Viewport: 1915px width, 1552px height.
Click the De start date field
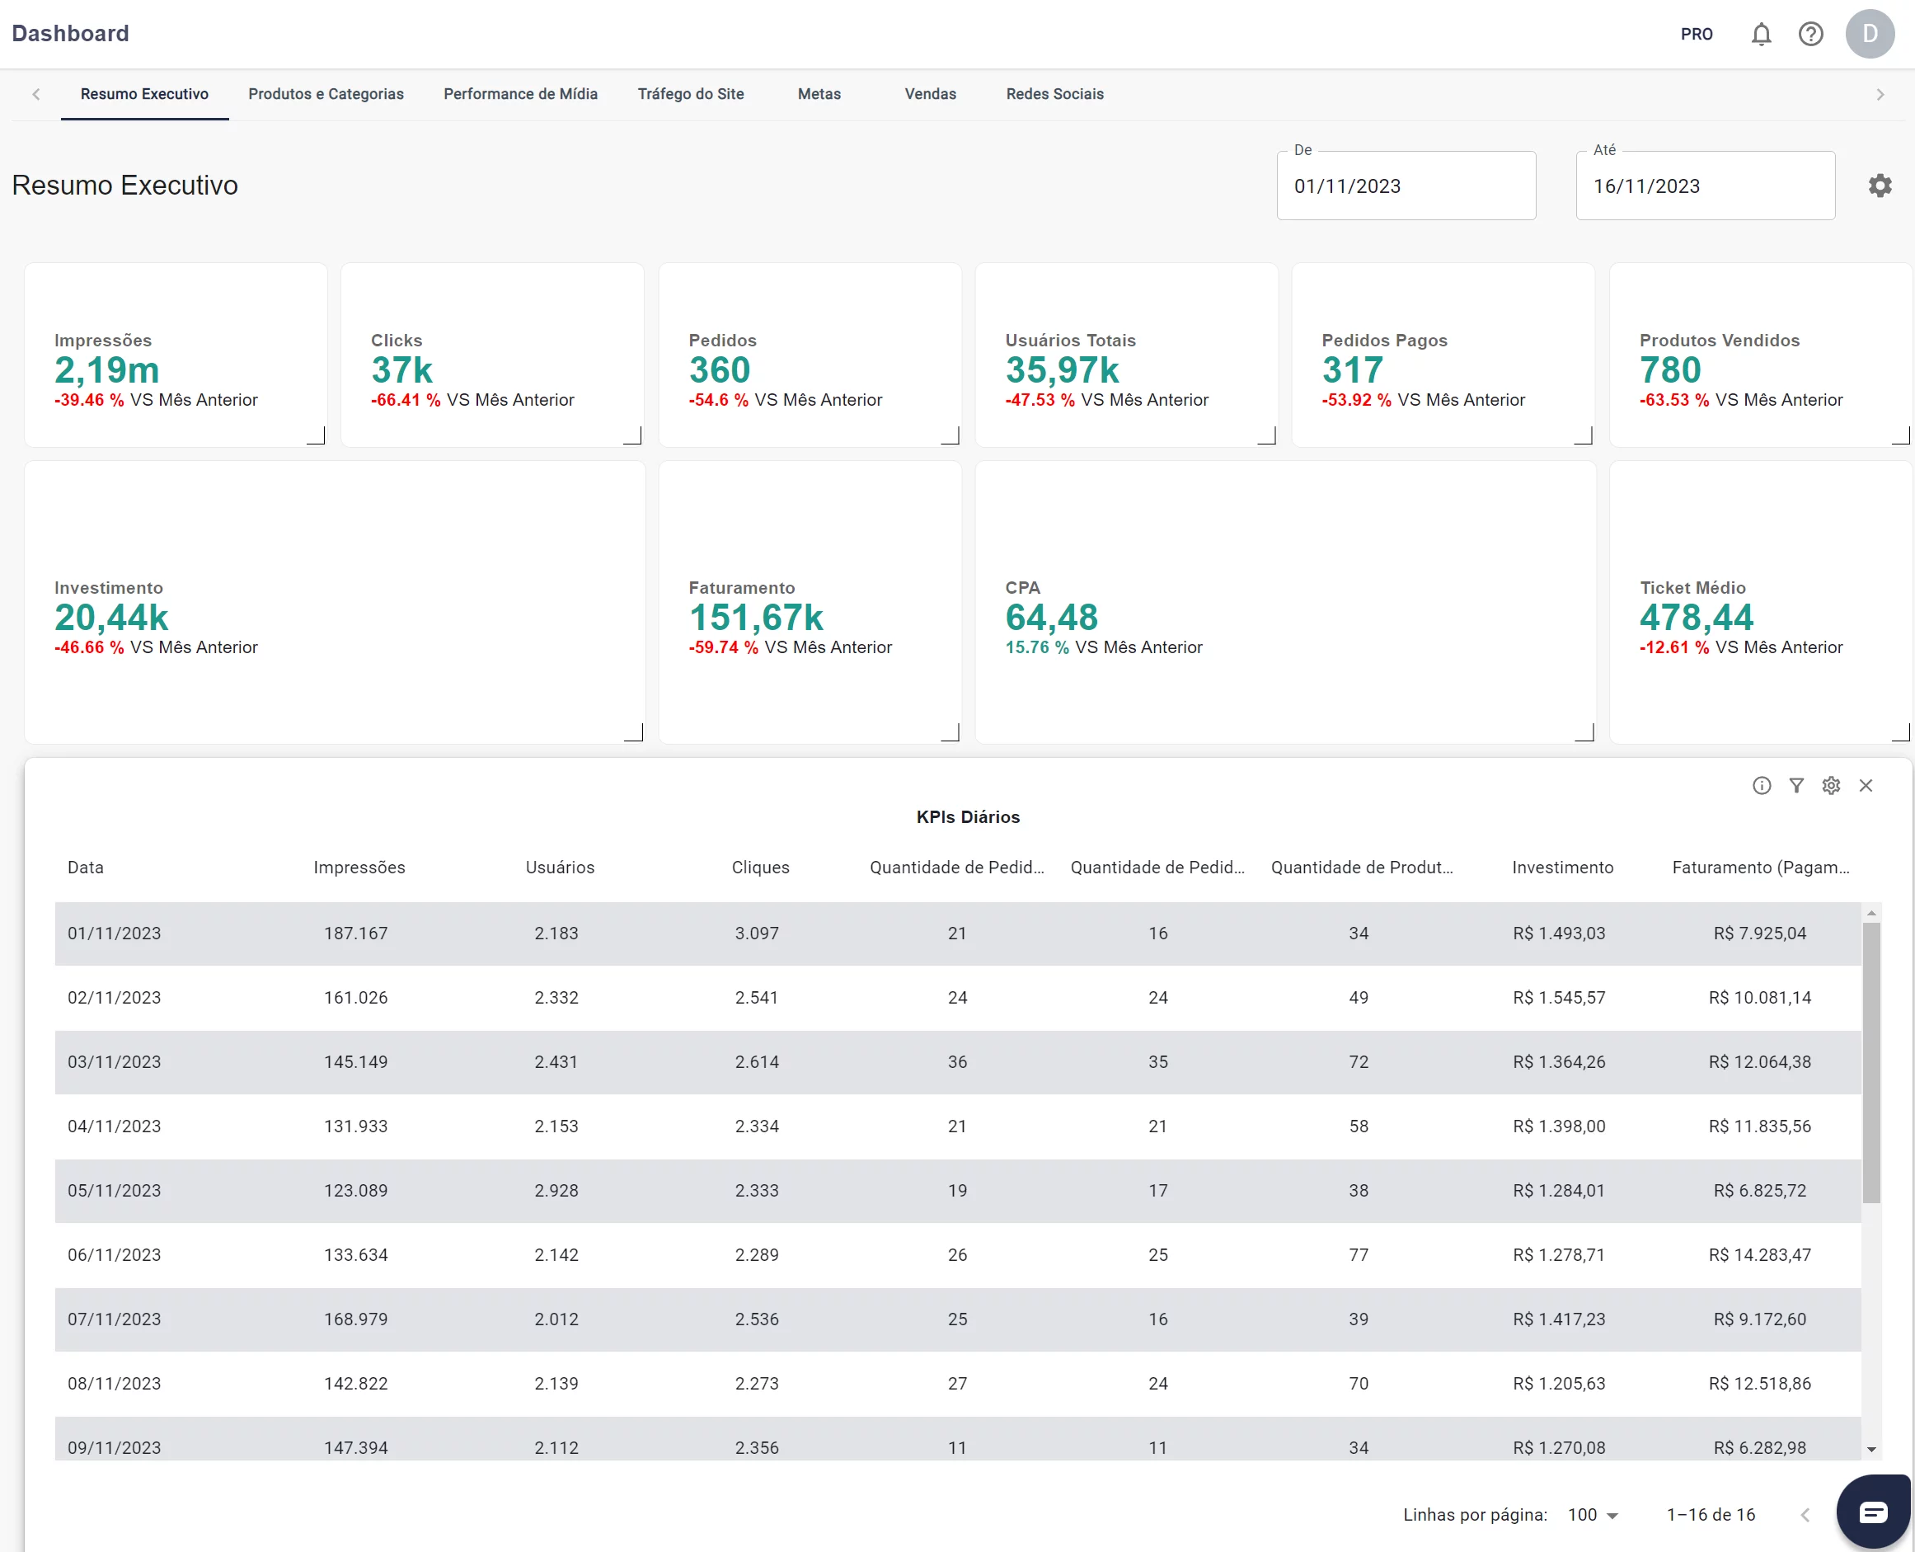tap(1406, 186)
